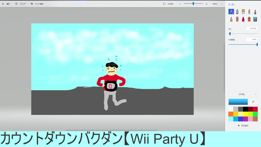The image size is (261, 147).
Task: Pick the lime color swatch
Action: (250, 114)
